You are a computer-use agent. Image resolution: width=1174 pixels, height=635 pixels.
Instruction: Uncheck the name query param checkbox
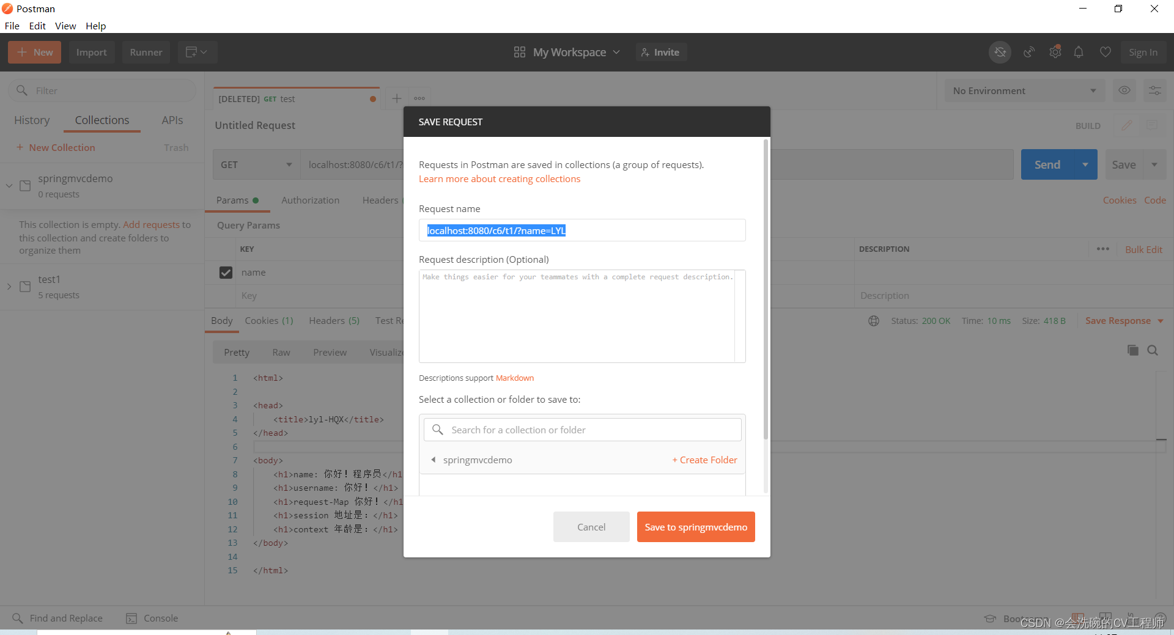tap(226, 273)
